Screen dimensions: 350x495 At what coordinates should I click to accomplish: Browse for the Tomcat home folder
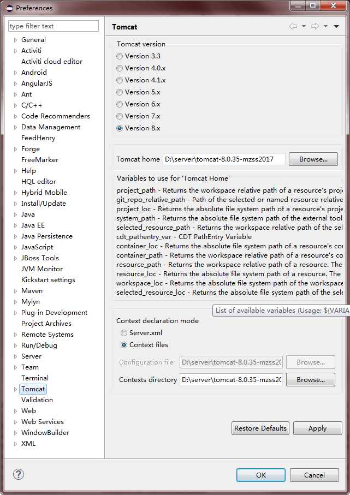[313, 159]
